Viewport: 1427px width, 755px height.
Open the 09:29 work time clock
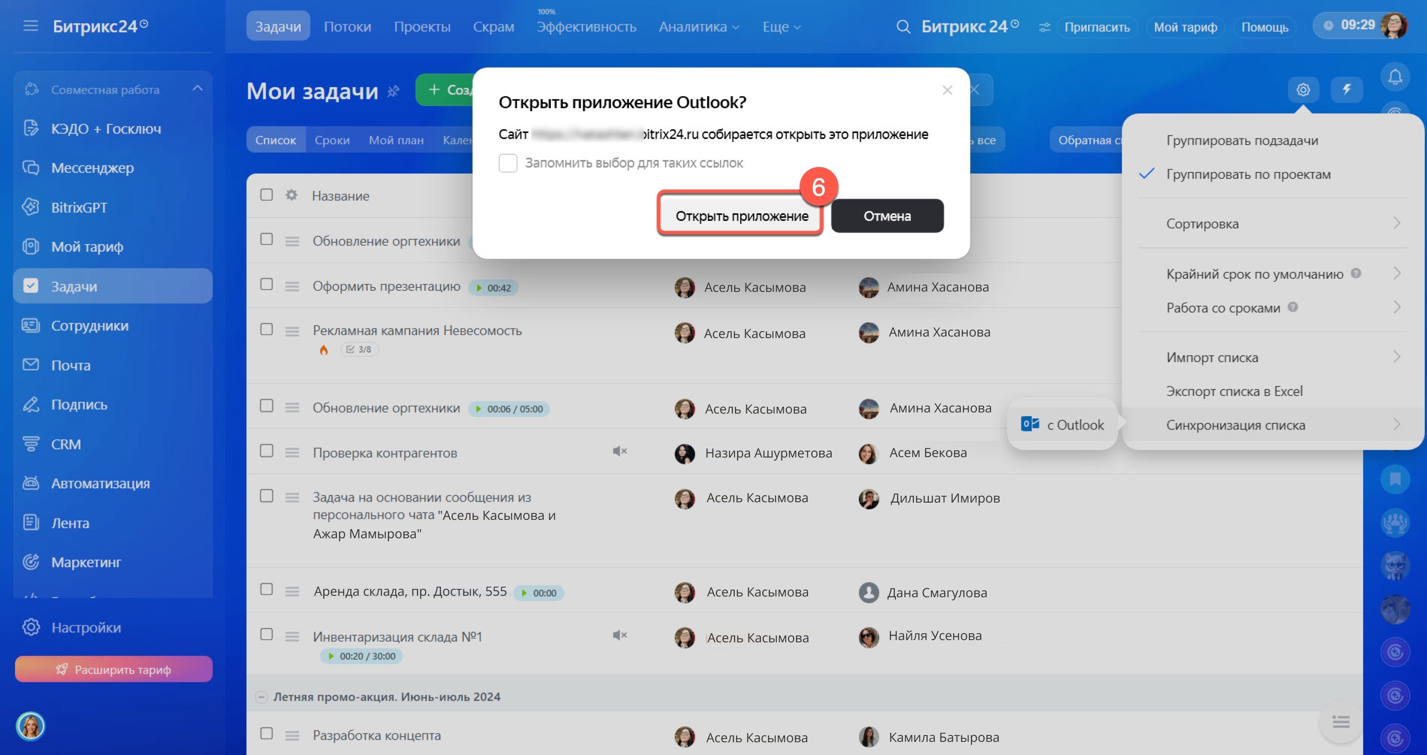1350,26
